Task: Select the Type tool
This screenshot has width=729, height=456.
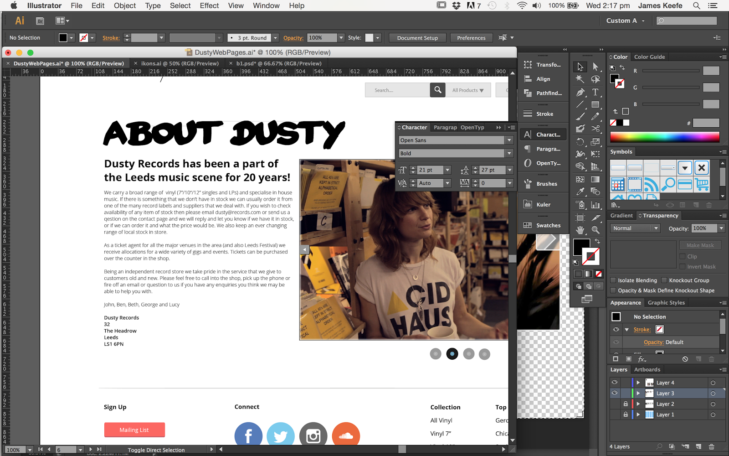Action: click(x=596, y=92)
